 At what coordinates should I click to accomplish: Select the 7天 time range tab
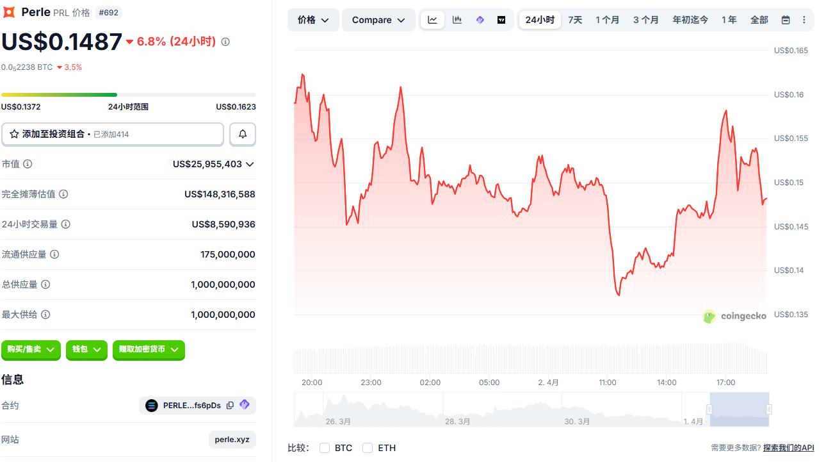575,20
